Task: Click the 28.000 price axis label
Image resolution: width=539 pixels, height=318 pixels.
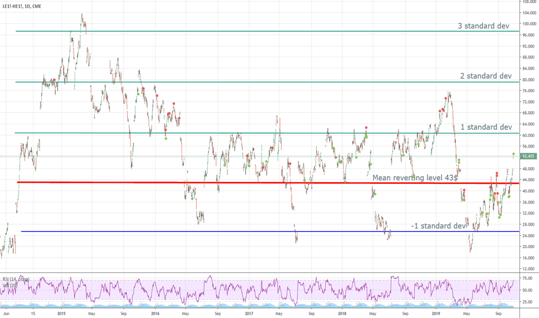Action: (x=529, y=224)
